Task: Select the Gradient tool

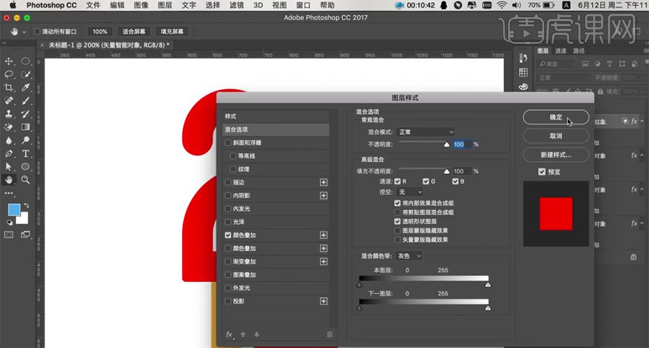Action: (x=26, y=127)
